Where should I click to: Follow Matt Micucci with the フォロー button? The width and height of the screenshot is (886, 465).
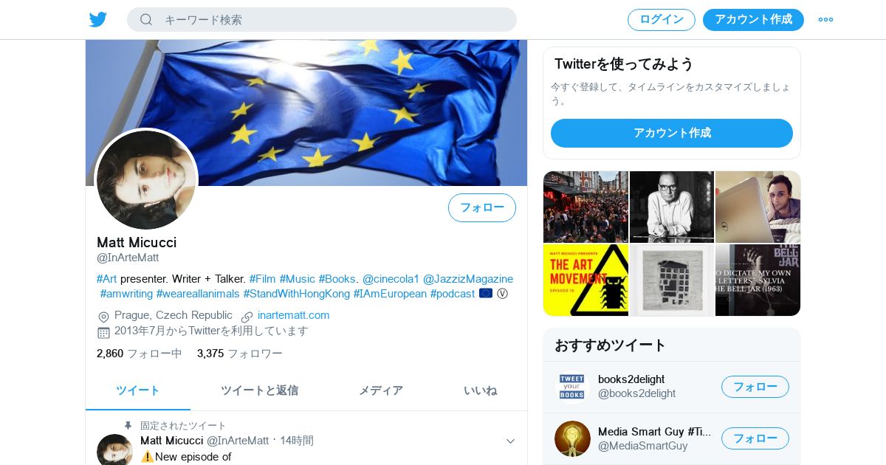(482, 207)
